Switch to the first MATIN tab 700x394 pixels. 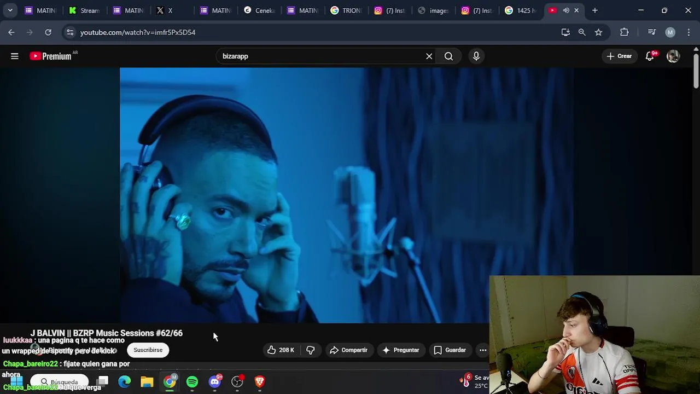[40, 10]
